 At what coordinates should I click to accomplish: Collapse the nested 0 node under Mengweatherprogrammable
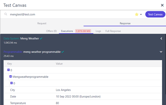click(x=11, y=83)
